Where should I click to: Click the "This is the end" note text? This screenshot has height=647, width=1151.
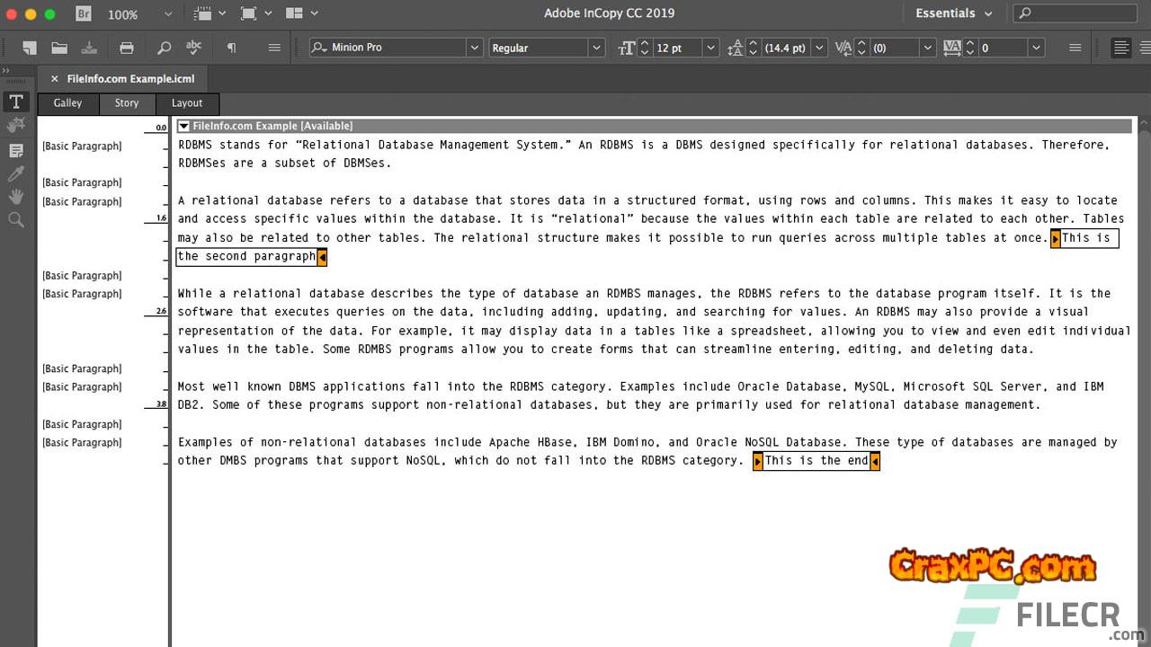pyautogui.click(x=816, y=461)
